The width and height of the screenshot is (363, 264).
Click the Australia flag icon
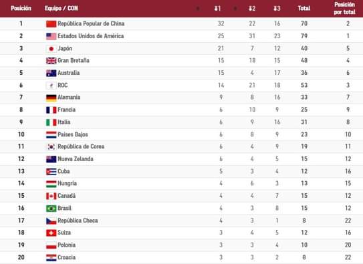coord(51,73)
